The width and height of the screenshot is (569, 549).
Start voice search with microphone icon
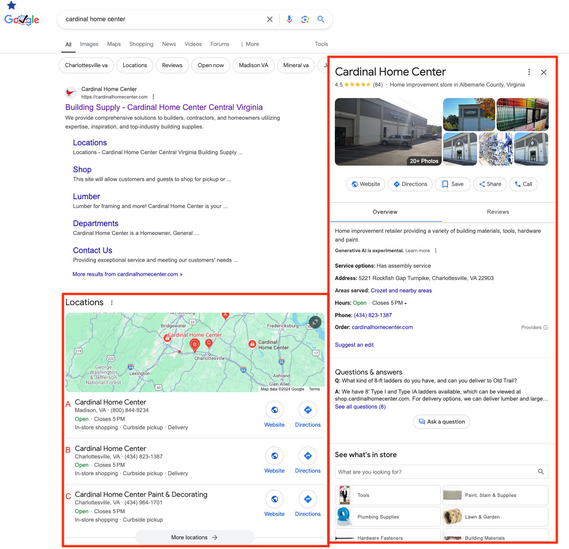click(x=289, y=19)
